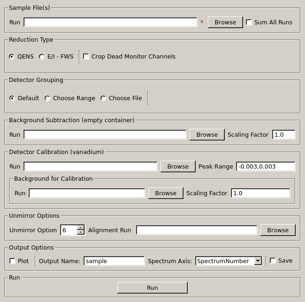Click Background Subtraction Scaling Factor field
The image size is (305, 302).
(283, 135)
